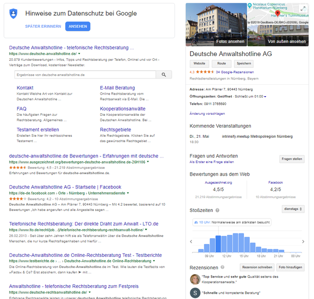This screenshot has height=299, width=314.
Task: Click the Website button
Action: (x=199, y=64)
